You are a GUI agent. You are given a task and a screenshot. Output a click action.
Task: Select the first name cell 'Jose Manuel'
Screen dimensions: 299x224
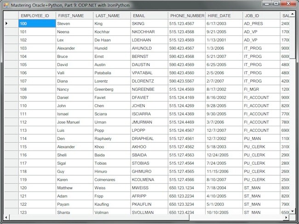pos(75,122)
